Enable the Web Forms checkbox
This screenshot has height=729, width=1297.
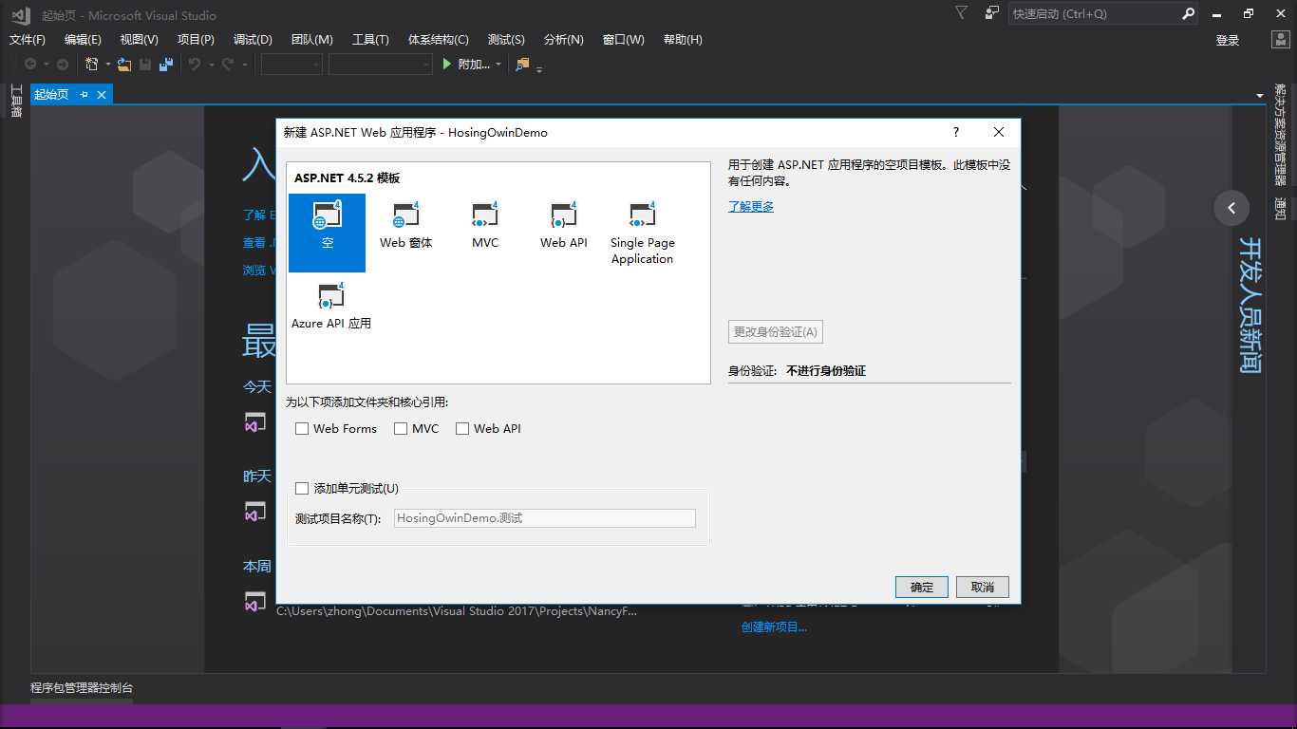pos(302,429)
